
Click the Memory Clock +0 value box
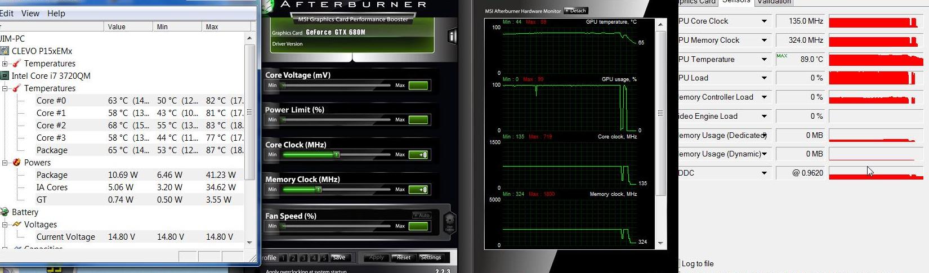pyautogui.click(x=418, y=190)
